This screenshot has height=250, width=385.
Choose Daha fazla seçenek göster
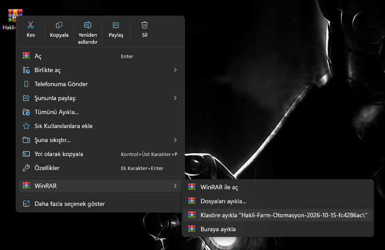101,204
